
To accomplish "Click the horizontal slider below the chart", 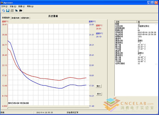I will (48, 108).
